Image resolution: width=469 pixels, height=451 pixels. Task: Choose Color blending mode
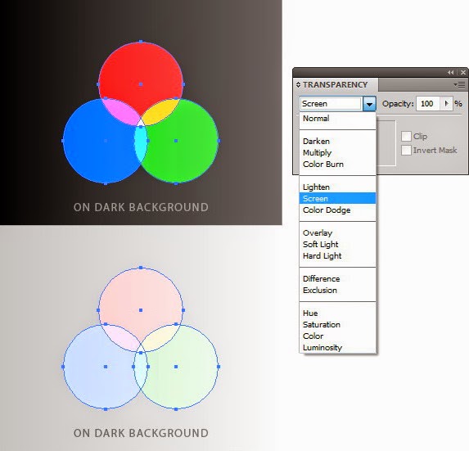point(337,336)
